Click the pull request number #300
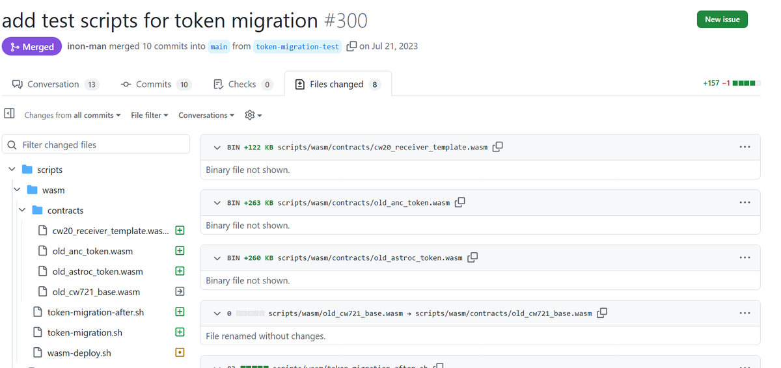Screen dimensions: 781x368 tap(346, 20)
